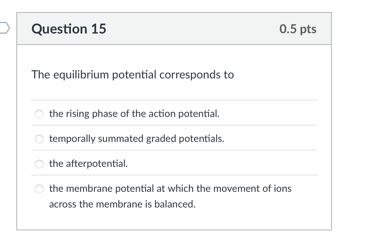Click the '0.5 pts' point value label
376x246 pixels.
coord(298,29)
